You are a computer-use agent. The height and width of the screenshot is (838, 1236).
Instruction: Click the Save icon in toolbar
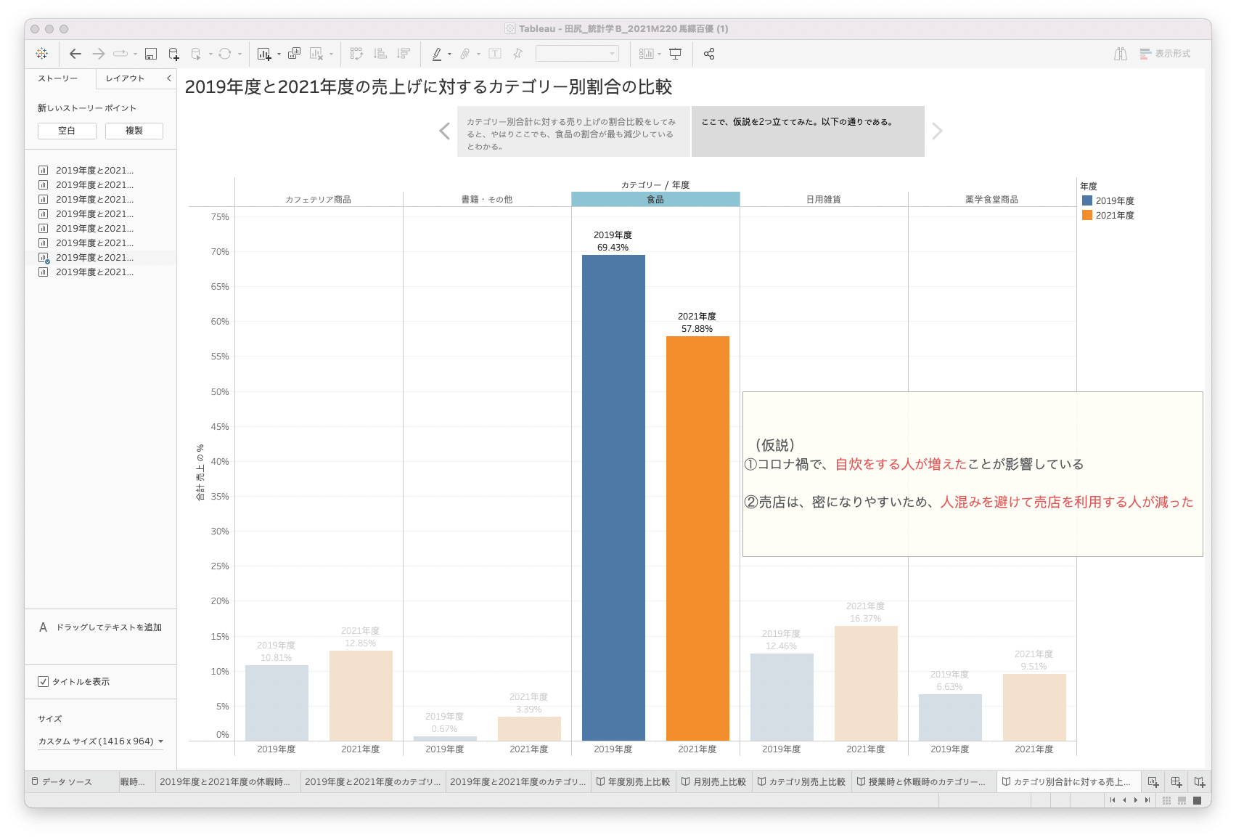pyautogui.click(x=151, y=54)
